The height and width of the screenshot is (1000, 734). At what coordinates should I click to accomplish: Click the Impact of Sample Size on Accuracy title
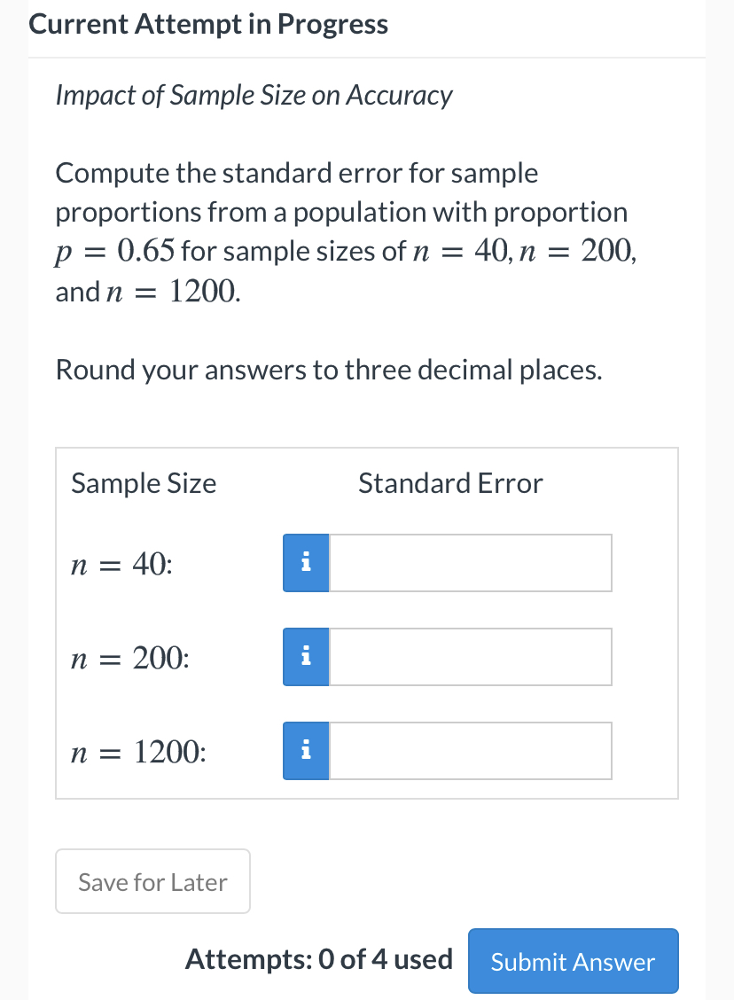[254, 95]
